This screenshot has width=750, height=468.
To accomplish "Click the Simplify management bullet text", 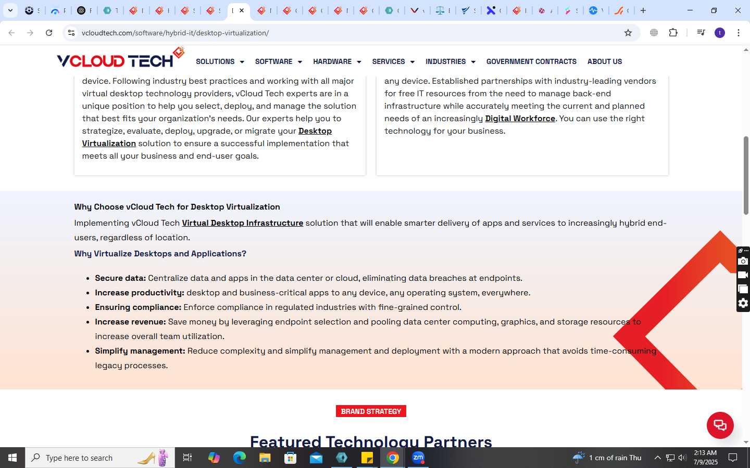I will coord(376,358).
